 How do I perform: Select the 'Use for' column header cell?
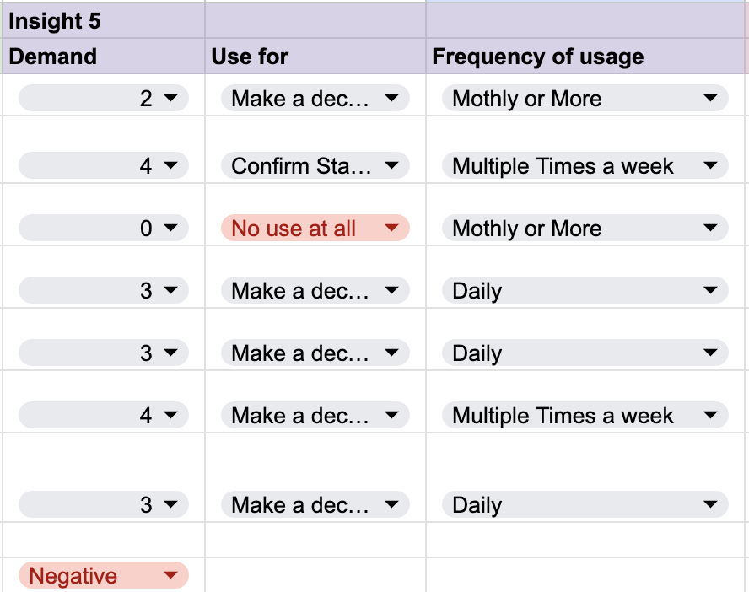[315, 57]
